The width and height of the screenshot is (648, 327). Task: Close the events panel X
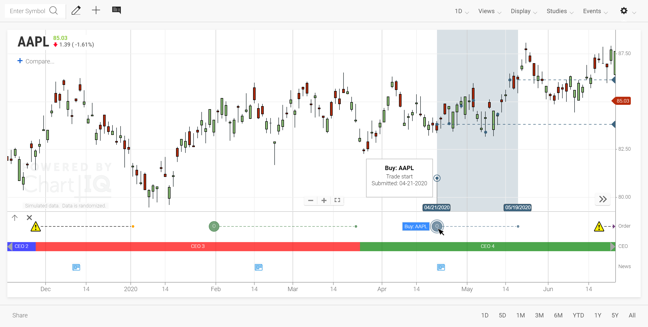tap(29, 218)
